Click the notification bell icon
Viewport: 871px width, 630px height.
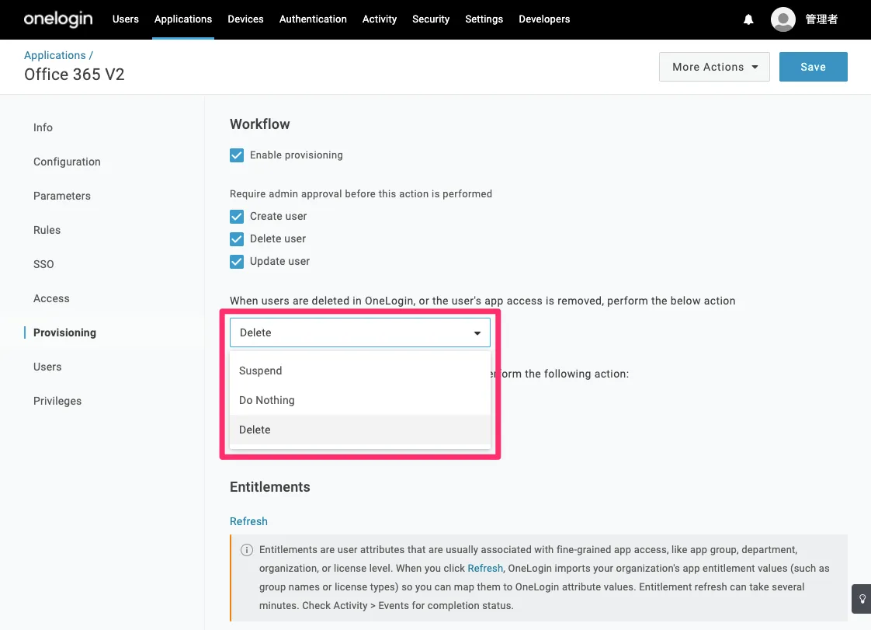[x=748, y=19]
